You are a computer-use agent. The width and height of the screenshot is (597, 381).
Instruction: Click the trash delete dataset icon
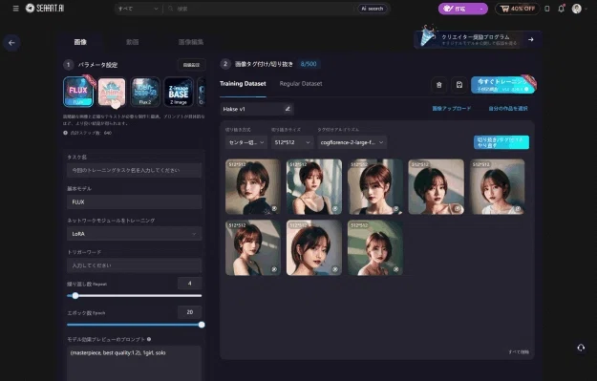[x=439, y=85]
